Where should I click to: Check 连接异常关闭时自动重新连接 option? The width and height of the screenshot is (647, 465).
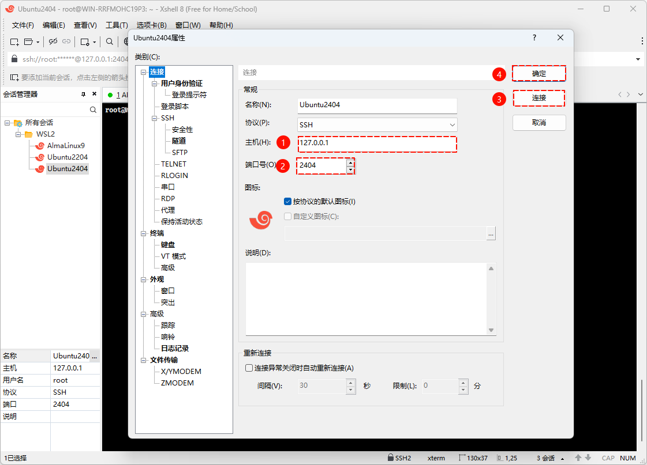(248, 368)
